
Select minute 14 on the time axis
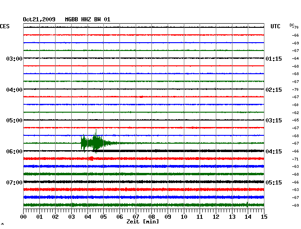coord(248,216)
